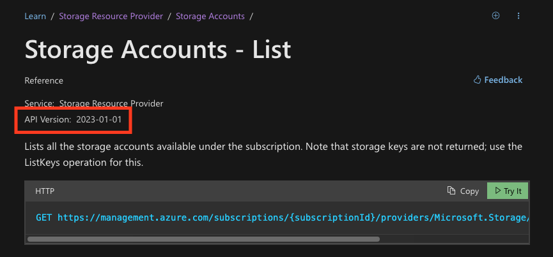Screen dimensions: 553x257
Task: Click the clipboard icon next to Copy
Action: click(x=452, y=191)
